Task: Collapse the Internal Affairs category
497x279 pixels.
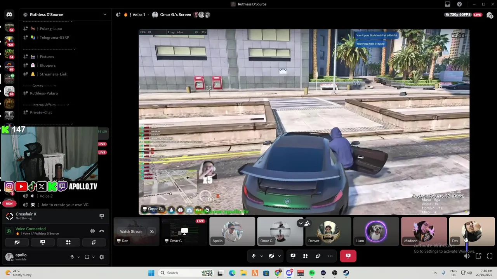Action: coord(68,105)
